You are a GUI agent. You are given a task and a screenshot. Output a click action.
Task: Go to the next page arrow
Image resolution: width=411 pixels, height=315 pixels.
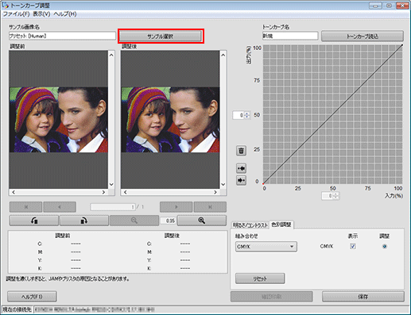(x=176, y=207)
